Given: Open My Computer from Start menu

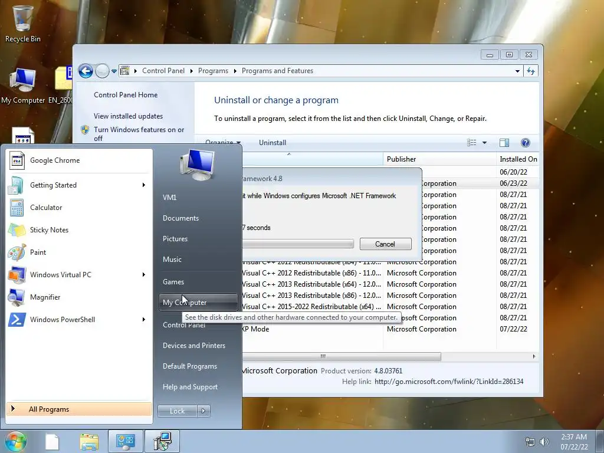Looking at the screenshot, I should tap(198, 303).
